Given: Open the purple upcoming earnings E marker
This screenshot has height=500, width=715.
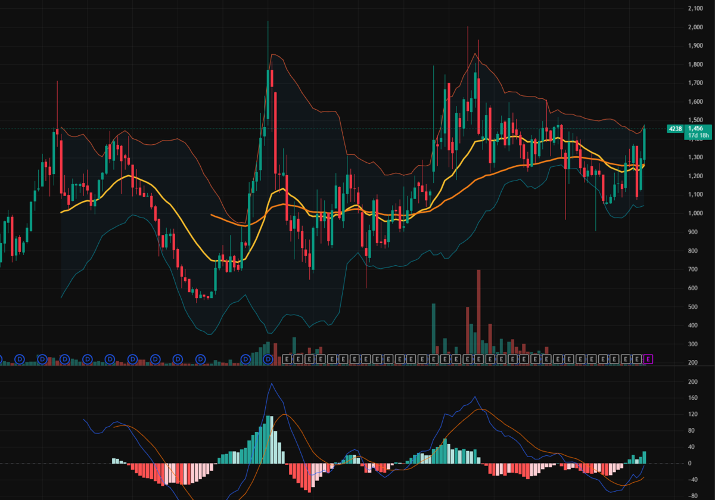Looking at the screenshot, I should (x=649, y=359).
